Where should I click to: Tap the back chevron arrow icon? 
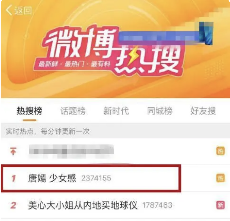pos(9,10)
